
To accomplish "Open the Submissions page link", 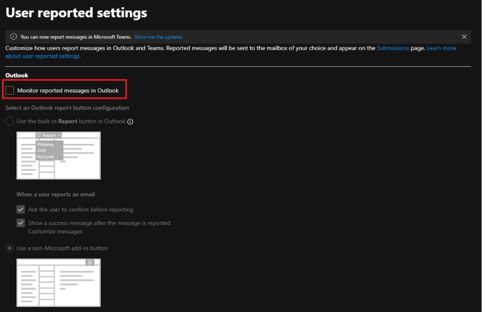I will click(393, 48).
